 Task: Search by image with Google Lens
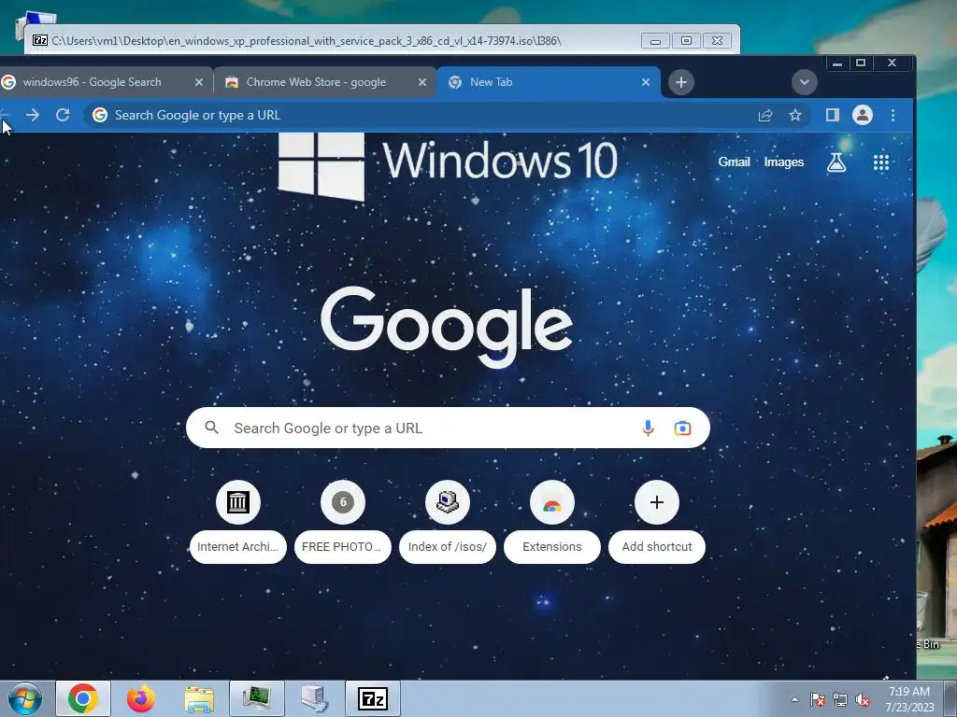pos(682,428)
